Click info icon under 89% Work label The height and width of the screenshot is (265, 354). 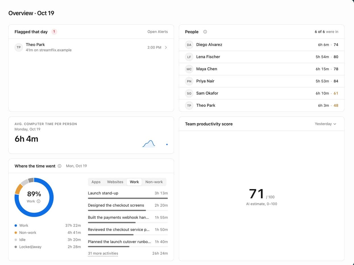[39, 201]
